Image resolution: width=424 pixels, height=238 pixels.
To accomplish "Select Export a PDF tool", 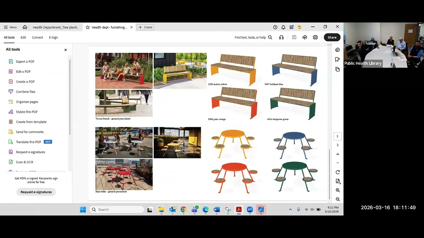I will pyautogui.click(x=25, y=61).
